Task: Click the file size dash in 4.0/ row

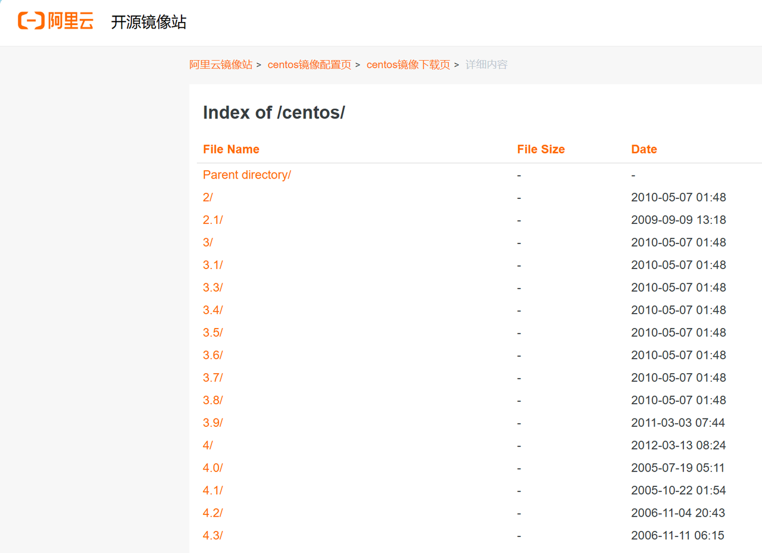Action: point(519,468)
